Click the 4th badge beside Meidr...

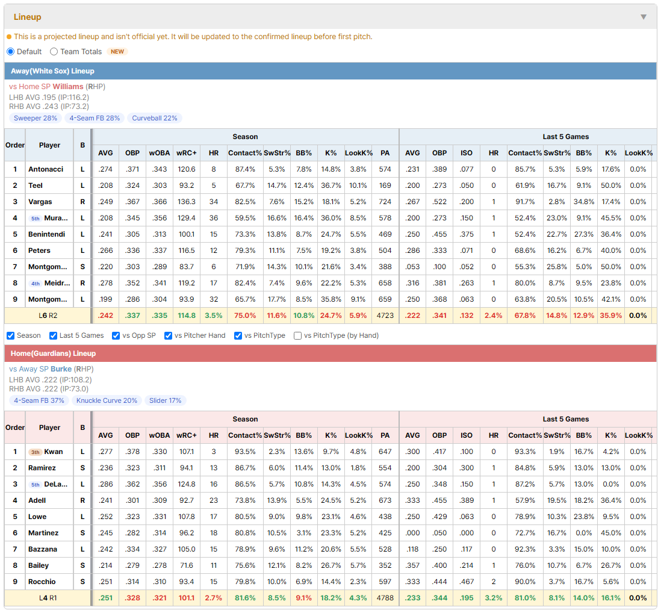36,283
